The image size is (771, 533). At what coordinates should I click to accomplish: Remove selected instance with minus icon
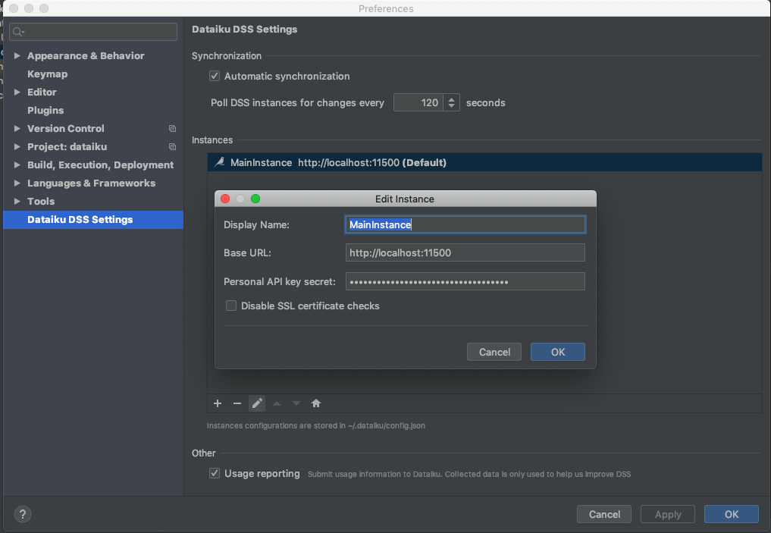237,403
